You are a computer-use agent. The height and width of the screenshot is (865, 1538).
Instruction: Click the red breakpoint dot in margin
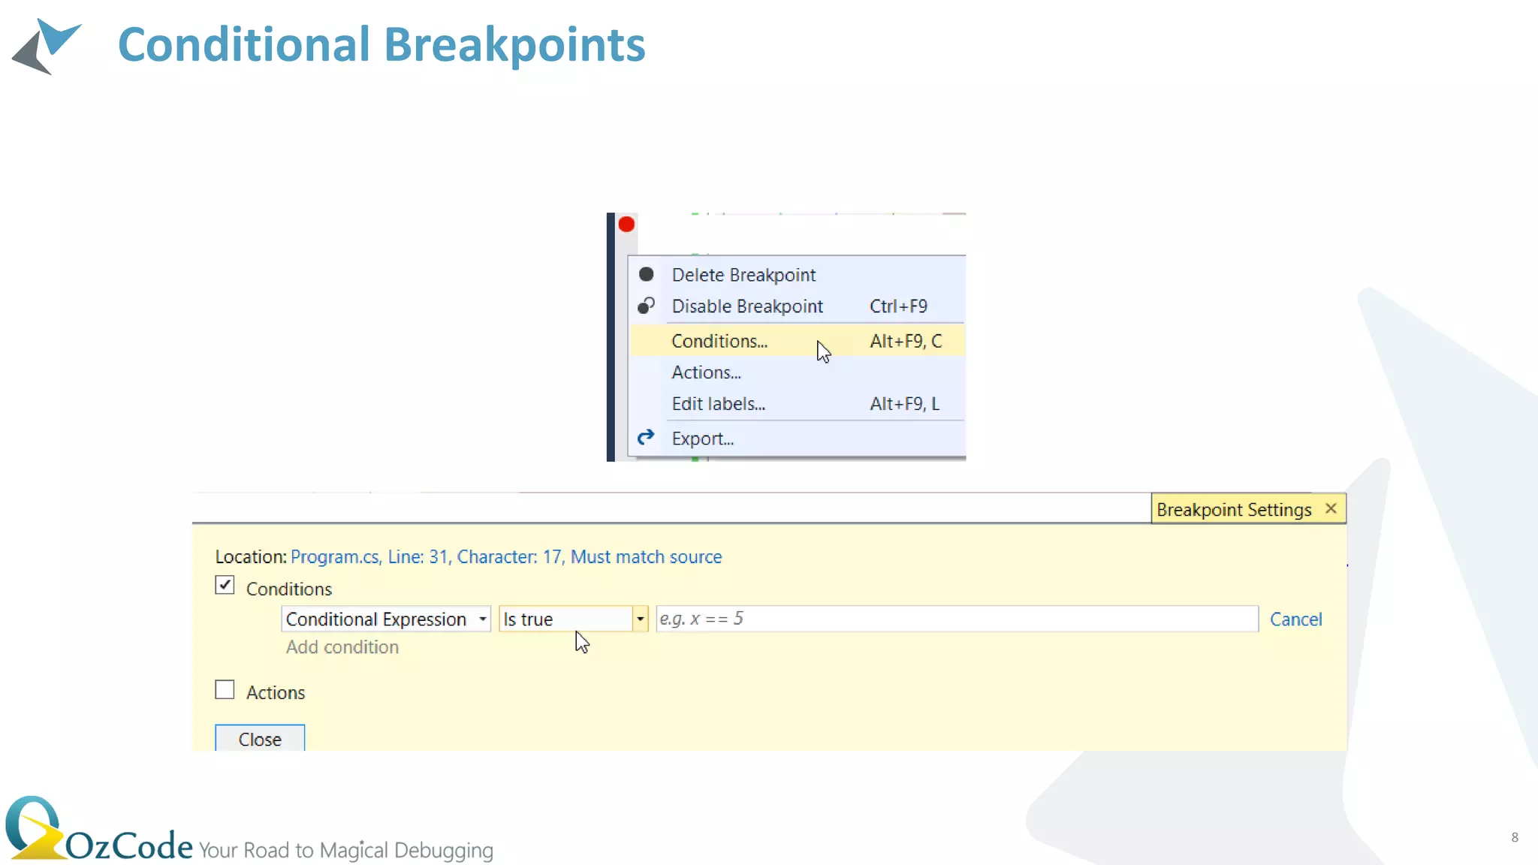pos(626,224)
